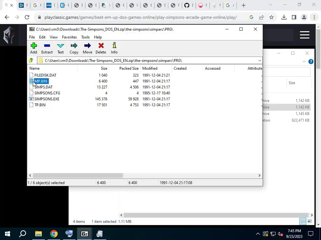Click the Share page icon in Chrome
This screenshot has width=321, height=240.
point(261,17)
